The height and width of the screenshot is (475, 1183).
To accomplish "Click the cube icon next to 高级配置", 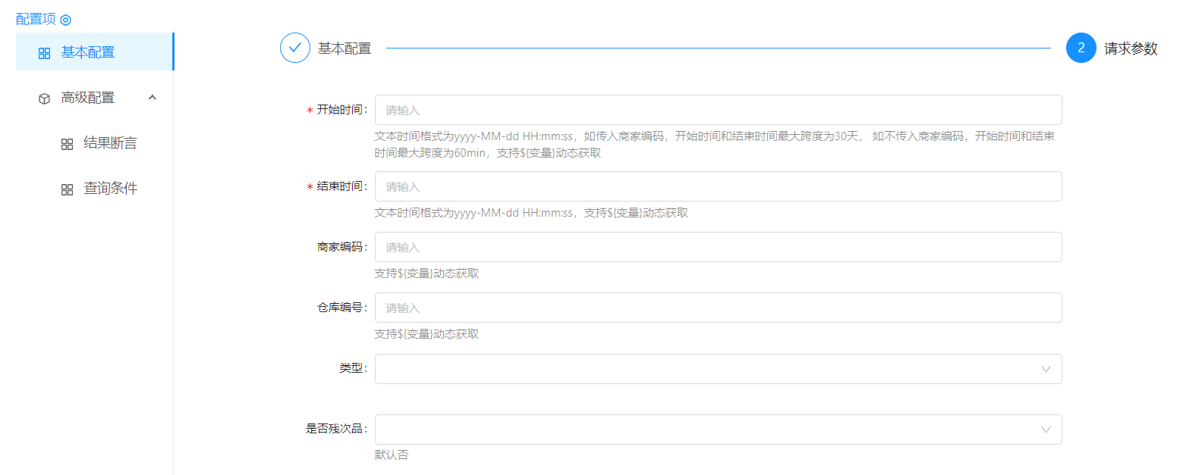I will click(45, 98).
